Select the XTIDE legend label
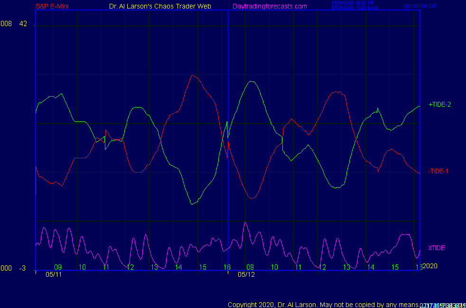Screen dimensions: 466x308 coord(437,248)
